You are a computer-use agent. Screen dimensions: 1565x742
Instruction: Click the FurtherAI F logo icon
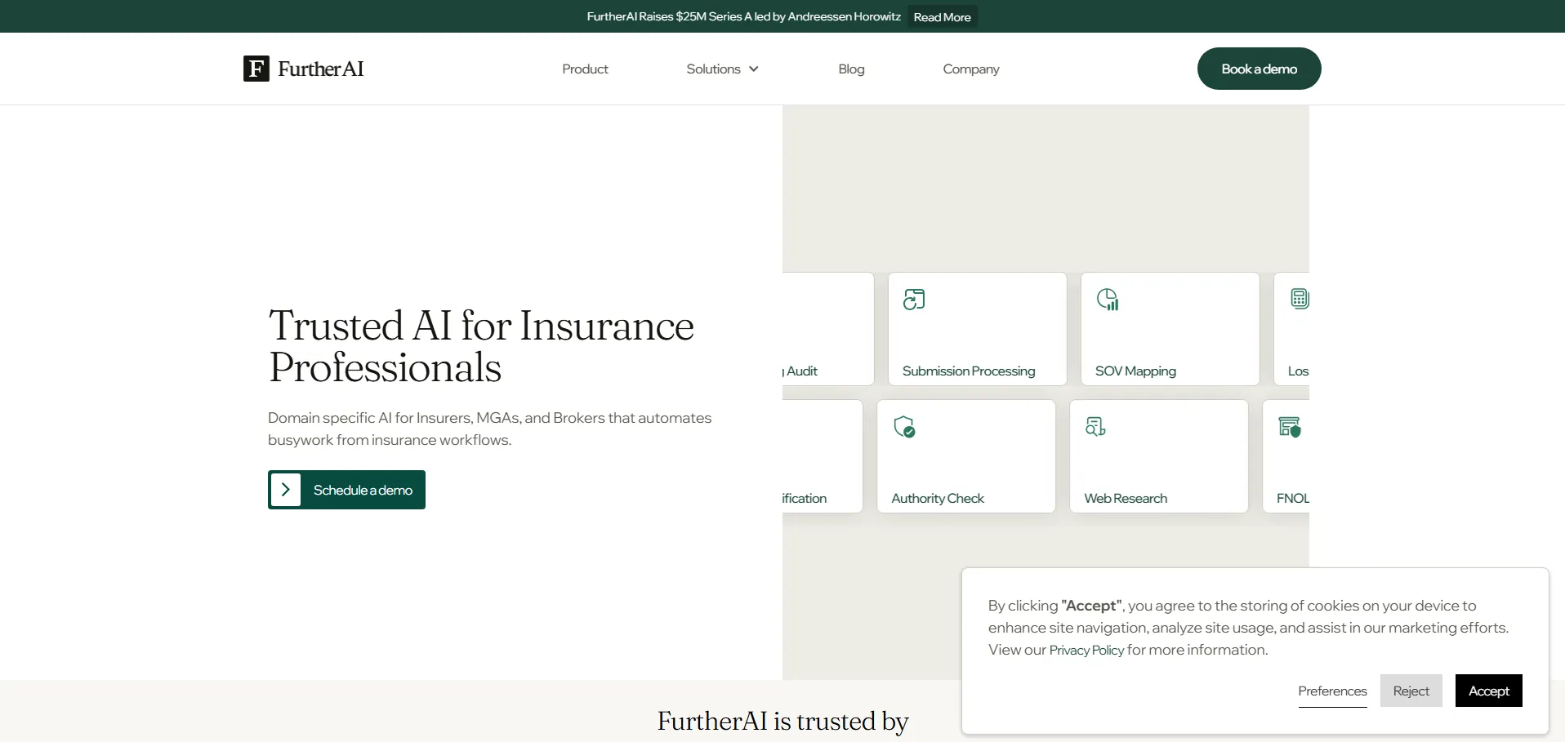256,69
